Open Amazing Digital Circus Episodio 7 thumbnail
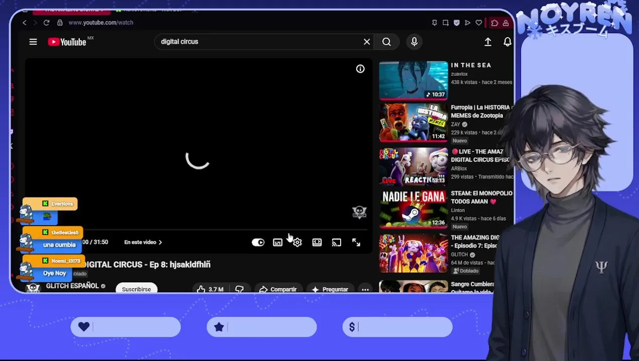The width and height of the screenshot is (639, 361). [x=413, y=253]
